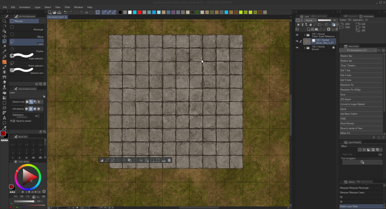Click selection launcher settings icon
The width and height of the screenshot is (386, 209).
[x=163, y=160]
